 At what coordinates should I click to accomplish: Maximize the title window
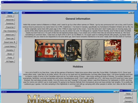pyautogui.click(x=134, y=2)
